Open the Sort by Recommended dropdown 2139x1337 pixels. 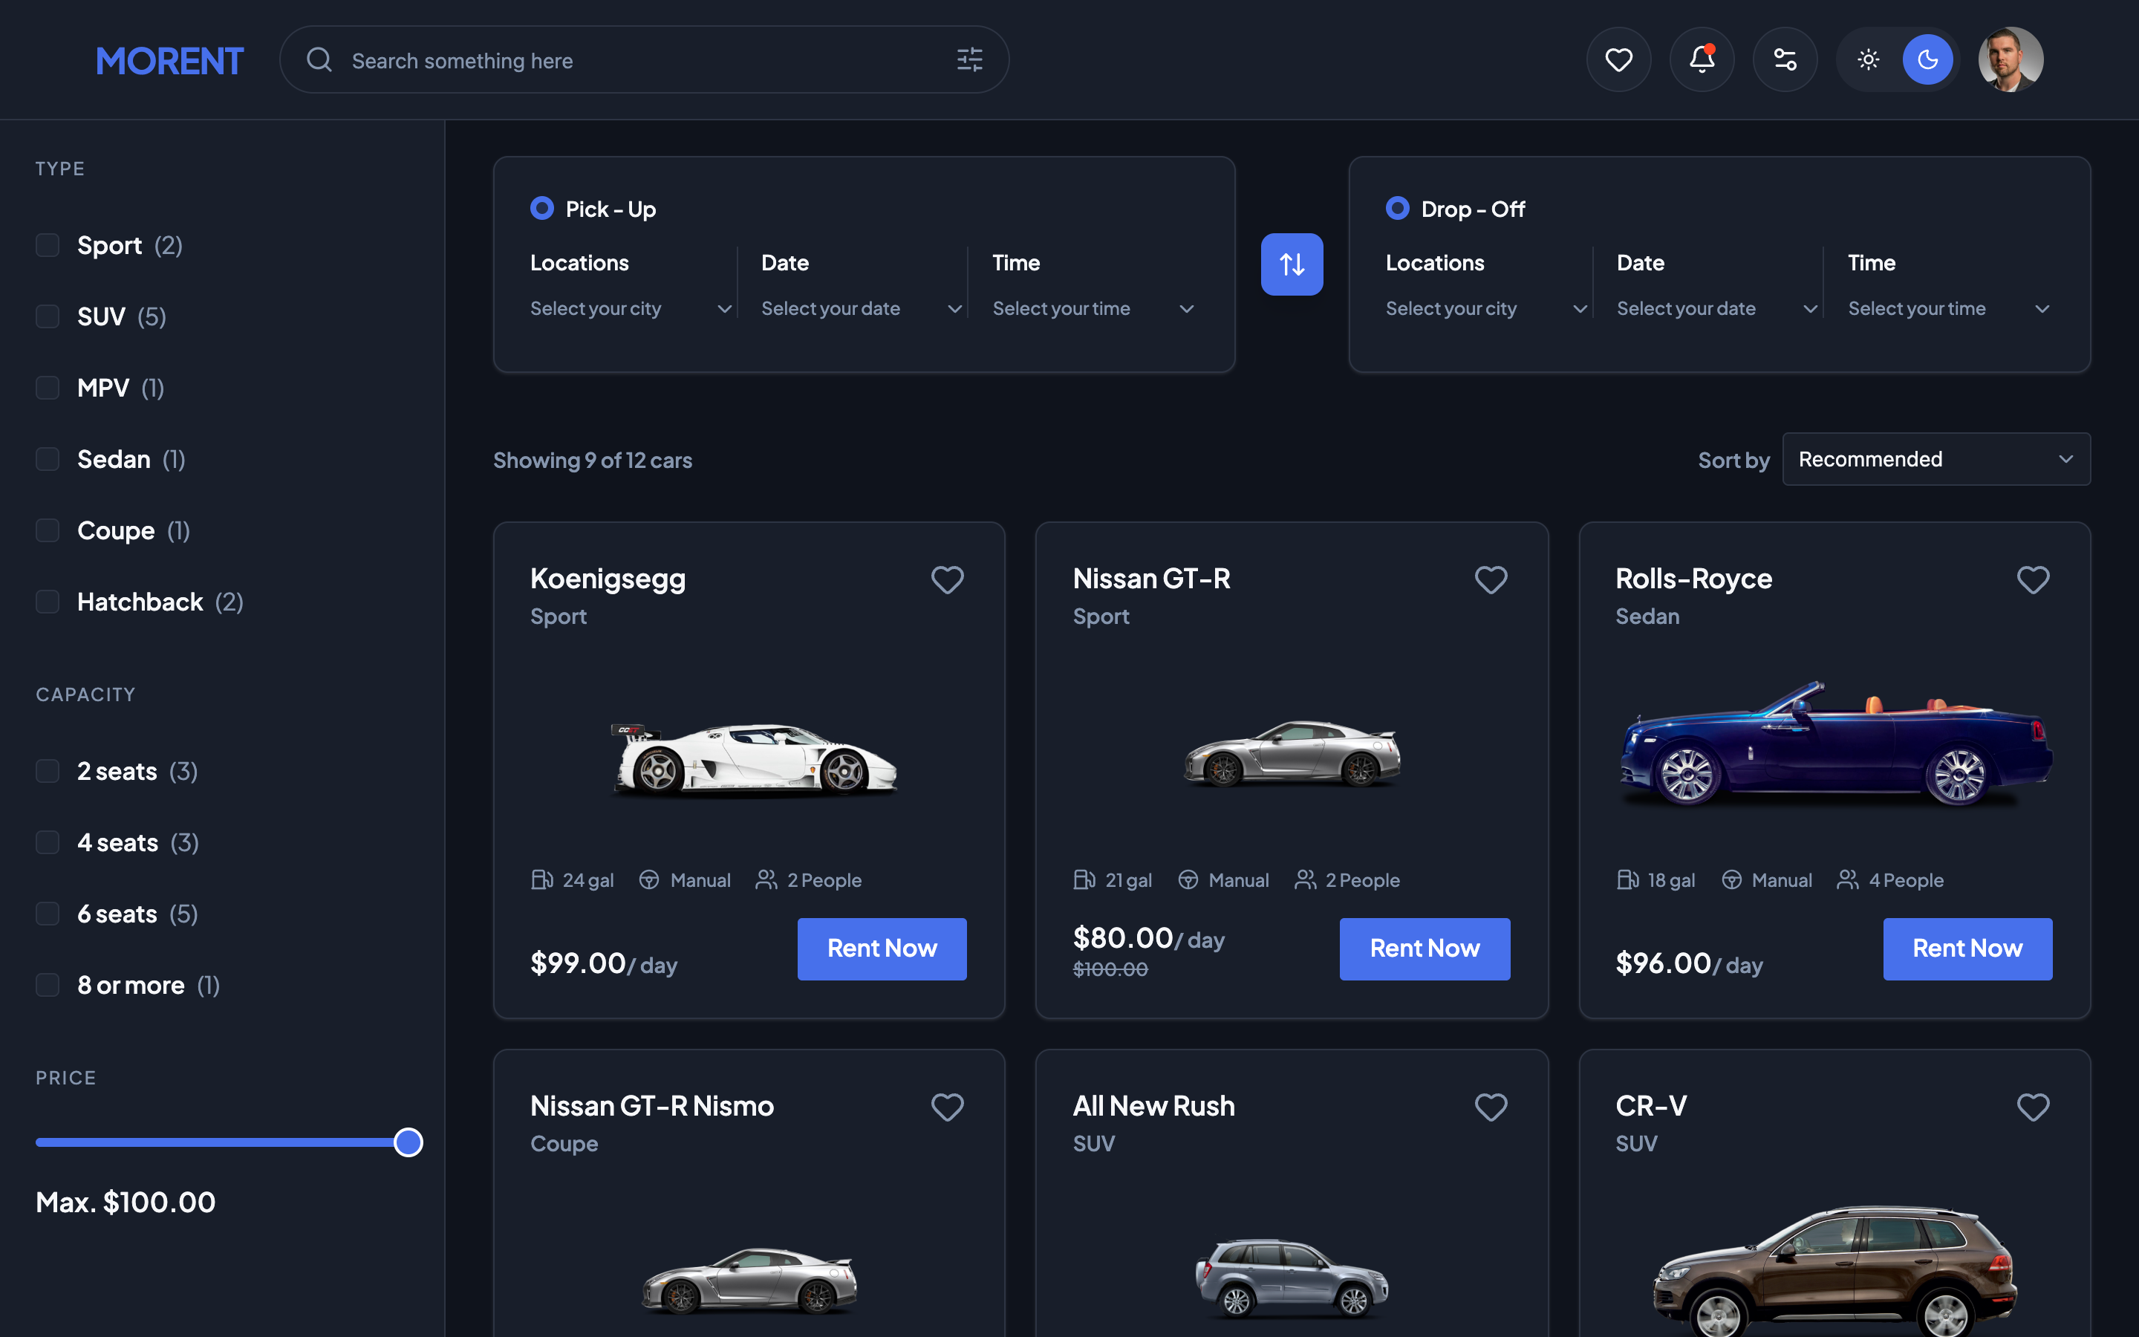1935,459
